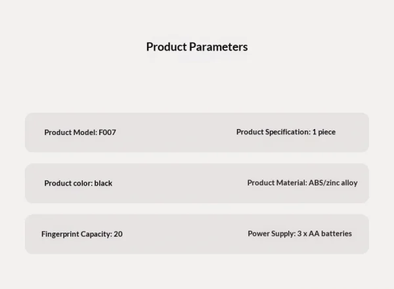The width and height of the screenshot is (394, 289).
Task: Click the "Product Parameters" heading
Action: pyautogui.click(x=196, y=47)
